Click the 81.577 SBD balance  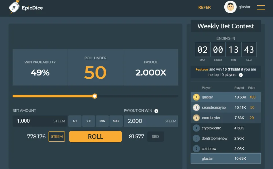point(136,137)
